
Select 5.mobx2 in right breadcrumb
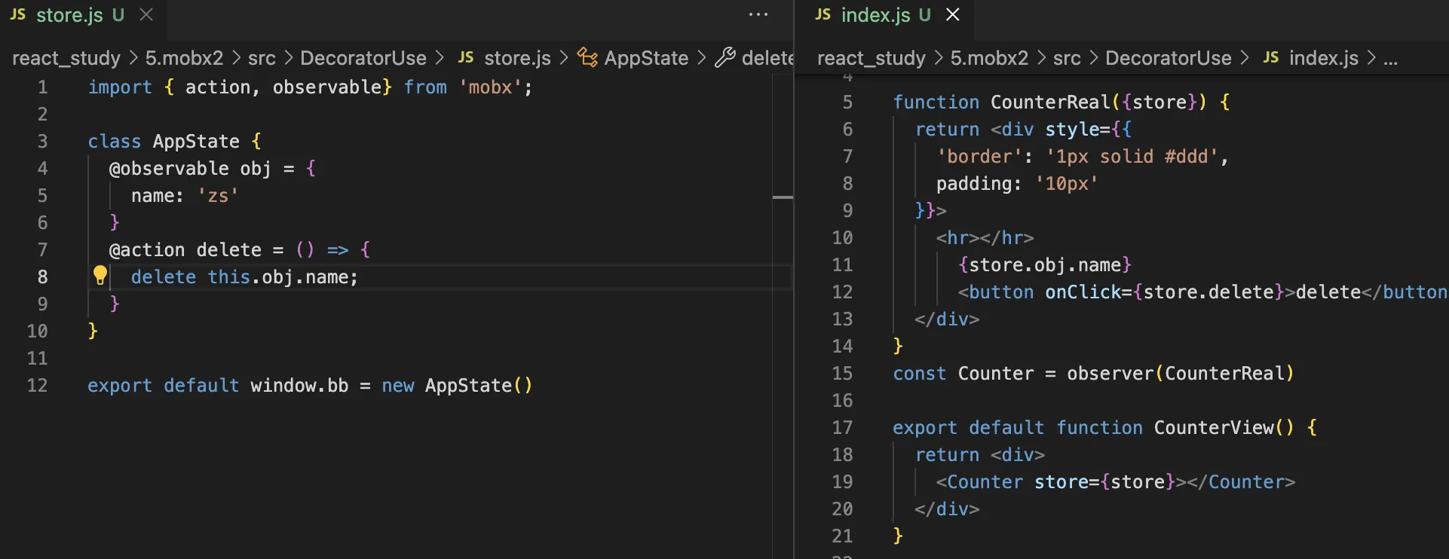pos(989,58)
